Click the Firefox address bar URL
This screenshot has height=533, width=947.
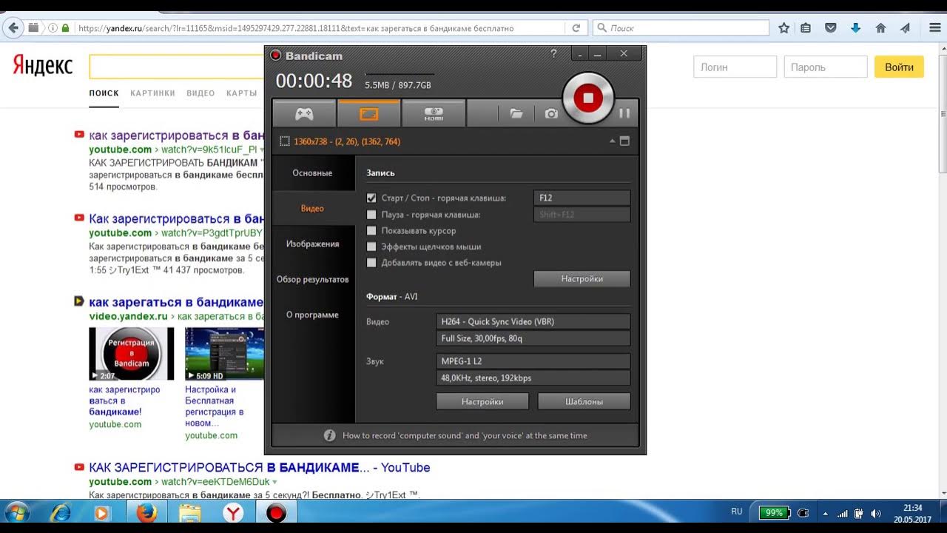296,28
